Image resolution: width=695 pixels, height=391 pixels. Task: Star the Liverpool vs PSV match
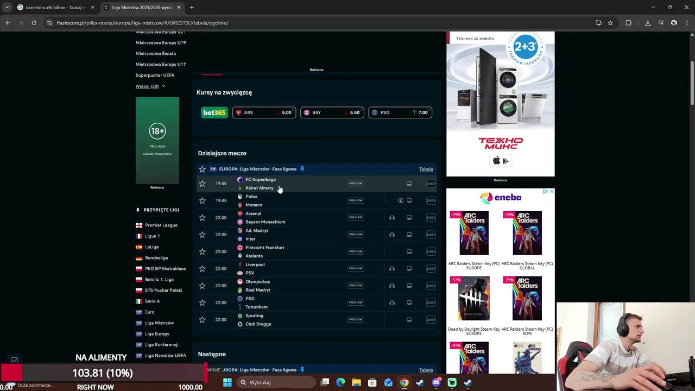202,268
